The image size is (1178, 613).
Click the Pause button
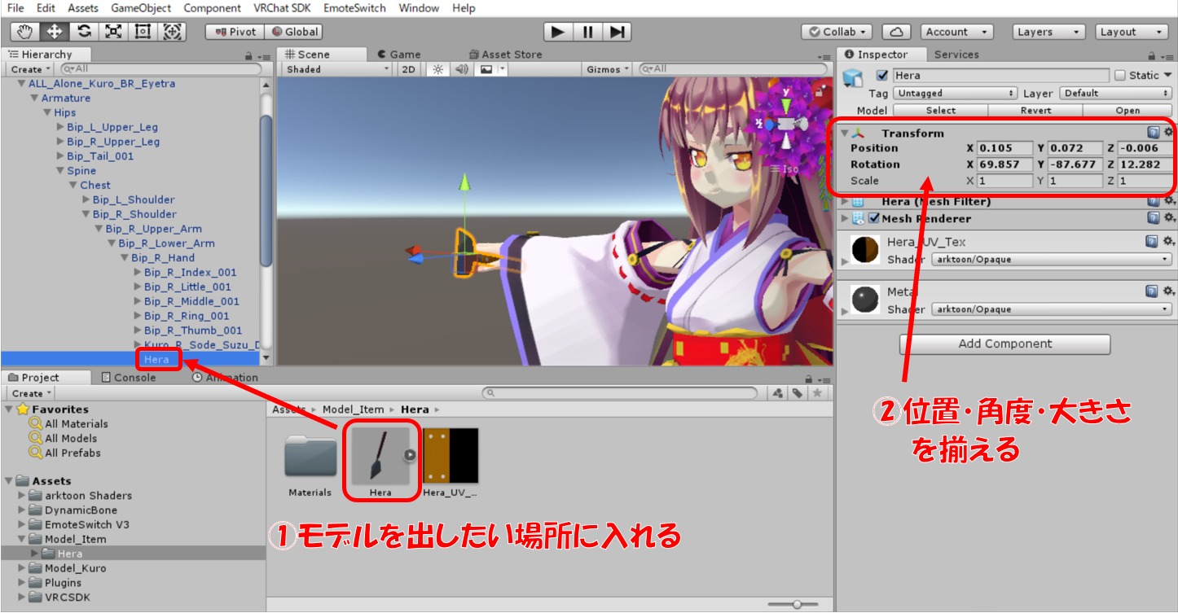tap(587, 32)
